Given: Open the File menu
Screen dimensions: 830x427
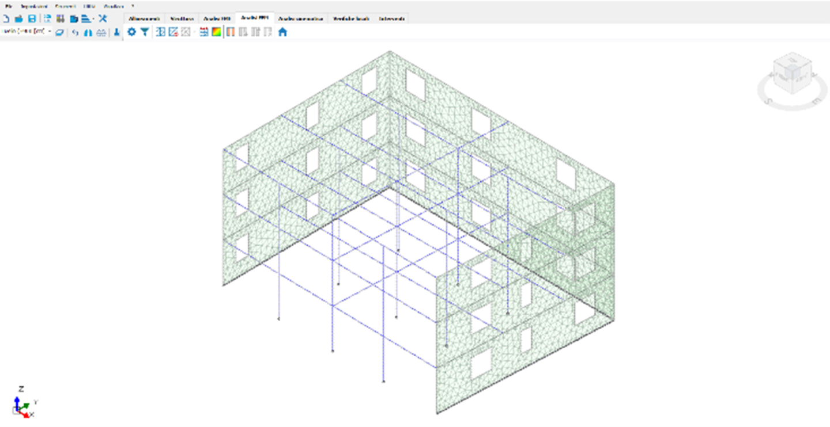Looking at the screenshot, I should pos(8,6).
